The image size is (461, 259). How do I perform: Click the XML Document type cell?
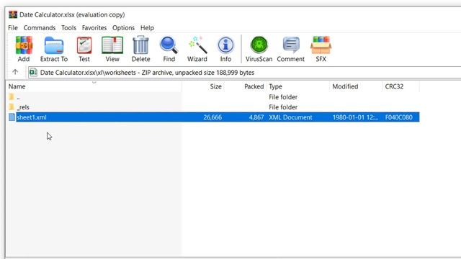[290, 117]
